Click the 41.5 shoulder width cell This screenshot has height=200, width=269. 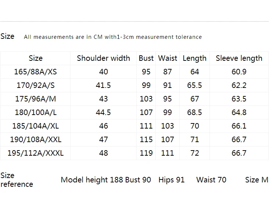[103, 85]
